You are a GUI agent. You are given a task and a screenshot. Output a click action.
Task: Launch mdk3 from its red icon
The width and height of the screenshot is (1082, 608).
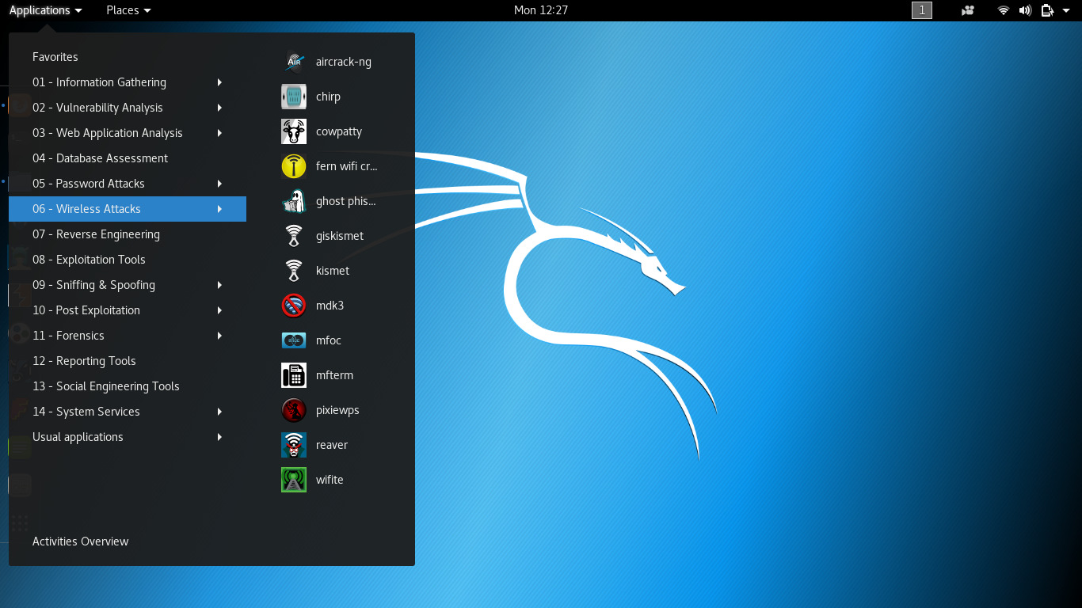tap(294, 306)
